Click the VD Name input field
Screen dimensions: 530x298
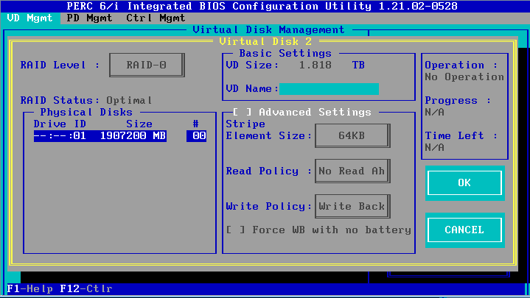(x=329, y=89)
